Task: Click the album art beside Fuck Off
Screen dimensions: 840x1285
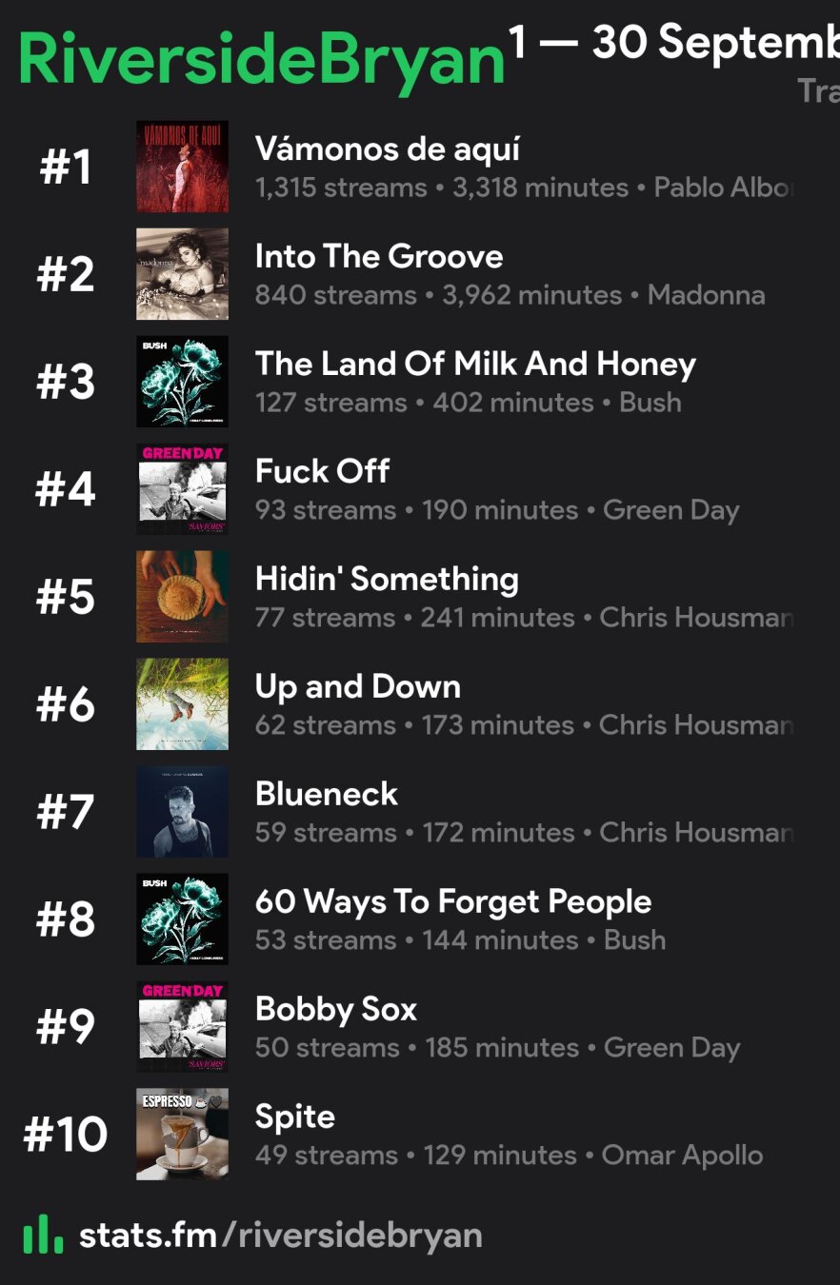Action: [x=182, y=489]
